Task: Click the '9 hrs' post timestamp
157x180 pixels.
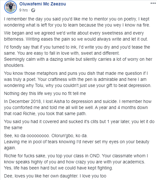Action: 24,10
